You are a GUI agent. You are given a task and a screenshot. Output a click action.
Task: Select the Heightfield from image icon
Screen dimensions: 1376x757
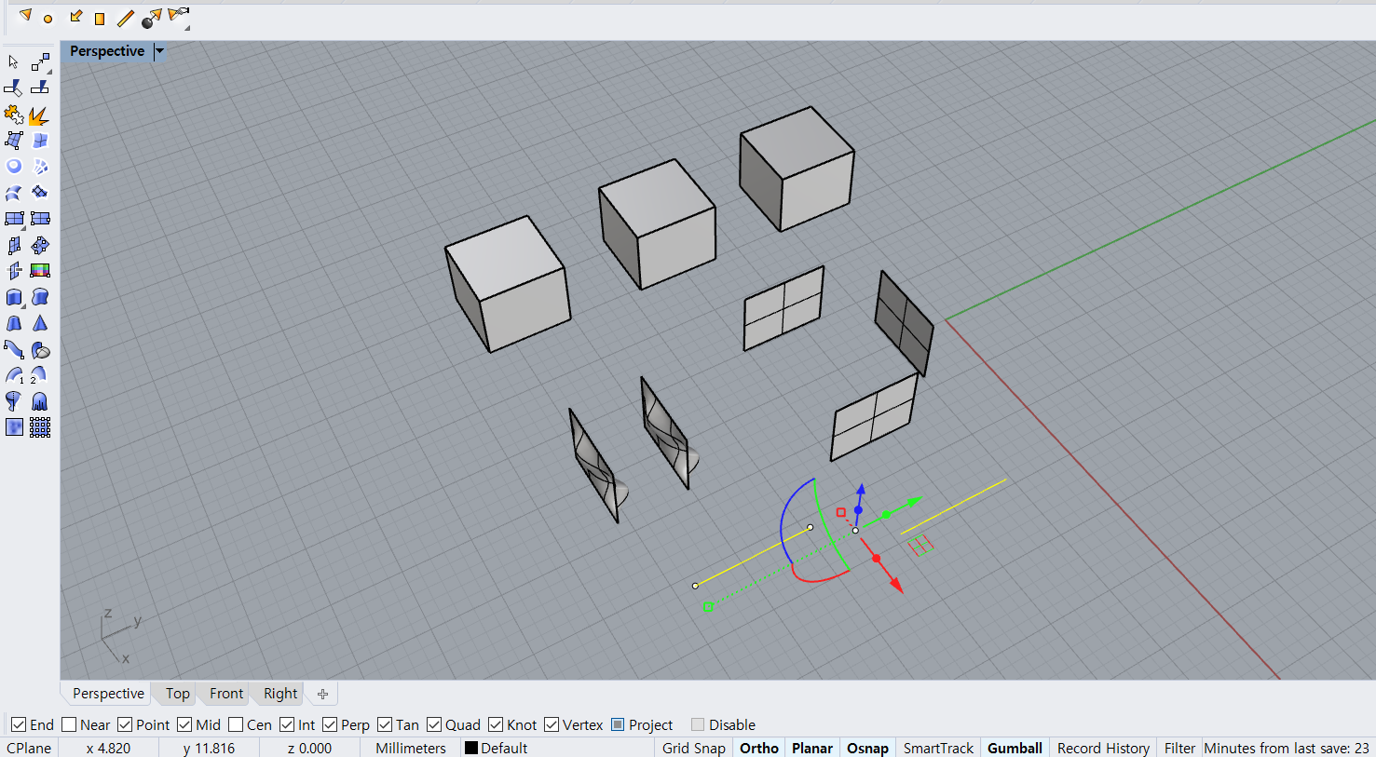tap(14, 427)
